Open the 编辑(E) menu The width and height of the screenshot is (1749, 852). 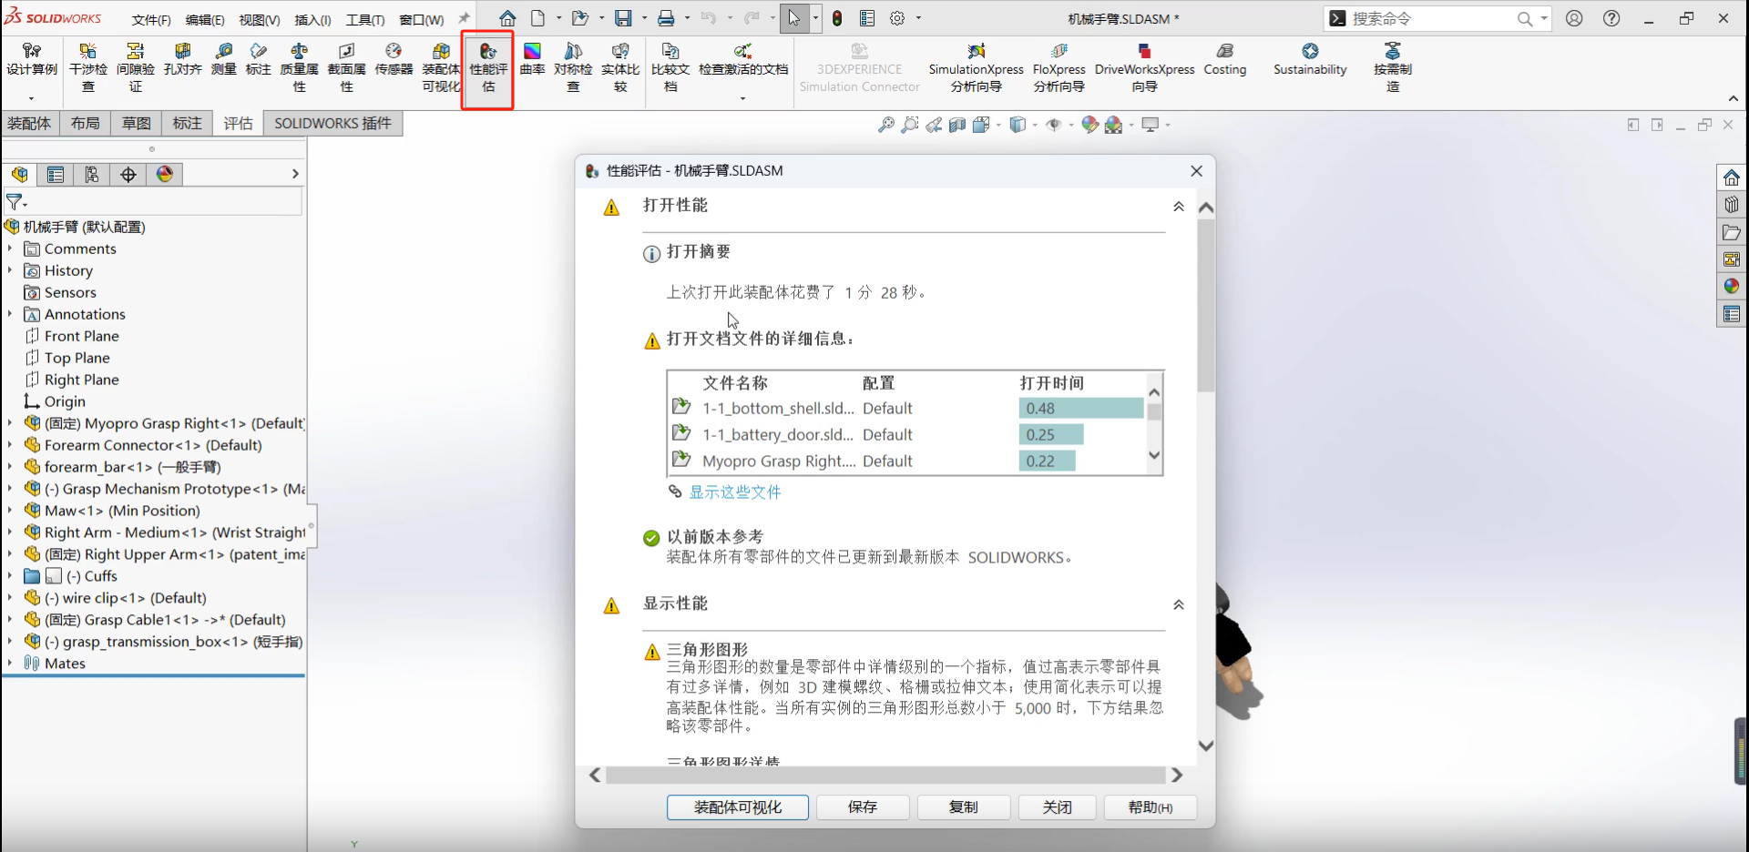pyautogui.click(x=205, y=19)
